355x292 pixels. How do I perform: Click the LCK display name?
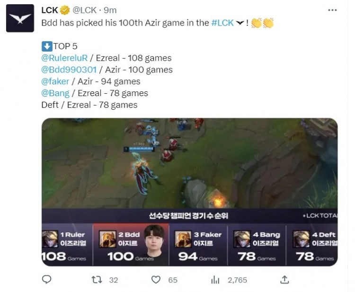pos(50,10)
